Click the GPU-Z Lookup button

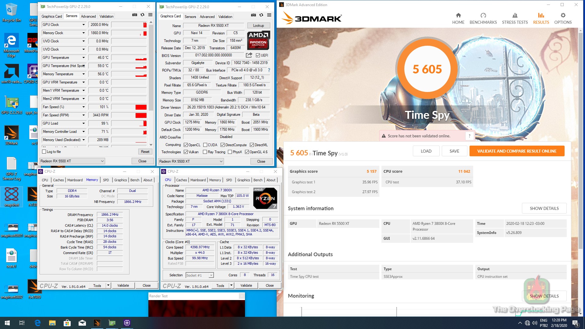click(258, 26)
